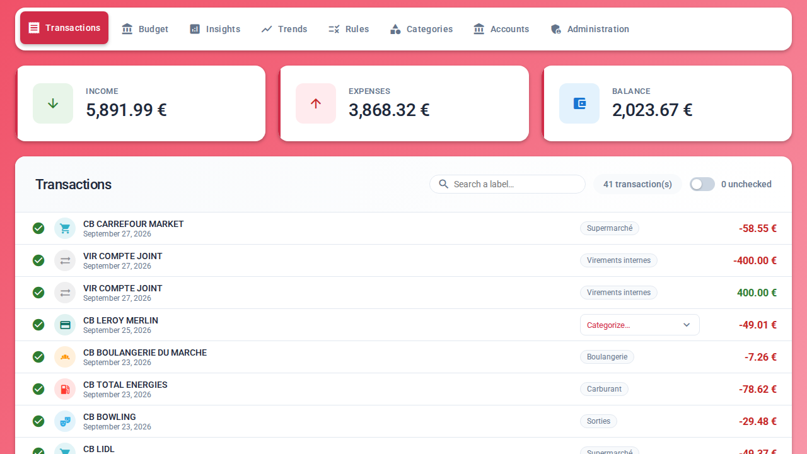The width and height of the screenshot is (807, 454).
Task: Click the Sorties category tag
Action: click(598, 421)
